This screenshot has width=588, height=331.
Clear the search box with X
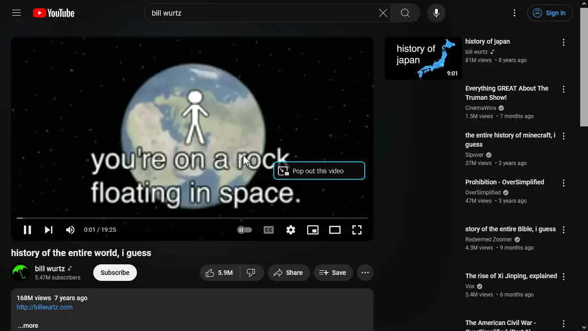click(383, 13)
